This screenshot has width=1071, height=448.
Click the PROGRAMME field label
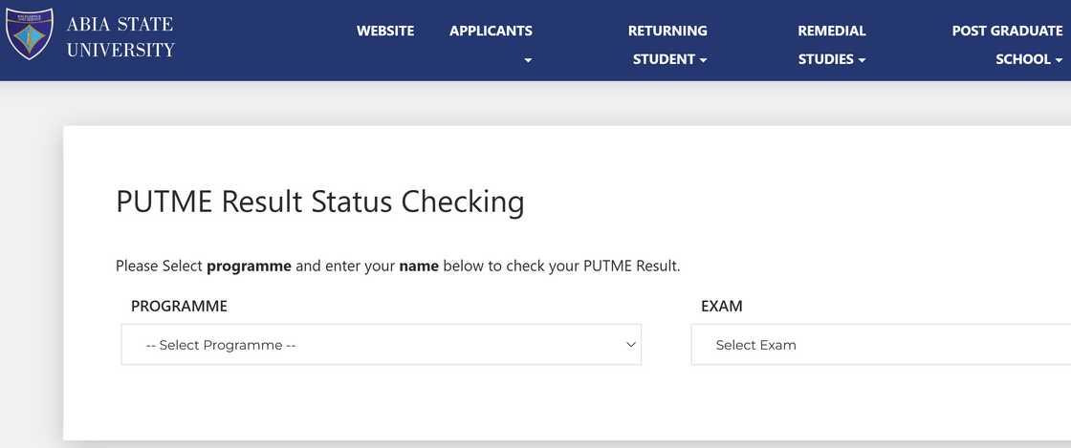click(179, 307)
